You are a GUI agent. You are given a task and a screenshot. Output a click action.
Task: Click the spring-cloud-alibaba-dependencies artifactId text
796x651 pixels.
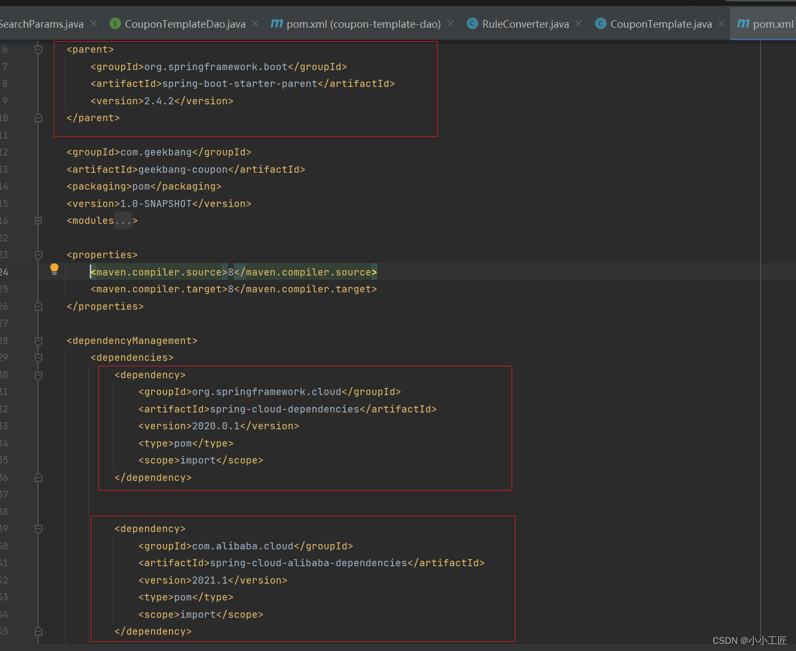309,563
